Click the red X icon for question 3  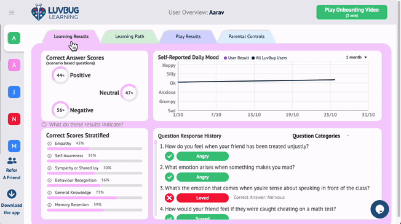169,198
